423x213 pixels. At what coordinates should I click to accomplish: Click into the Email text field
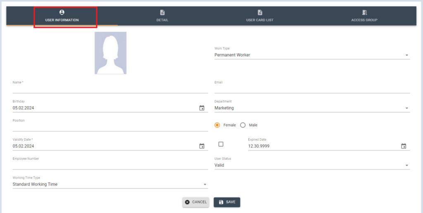[x=312, y=89]
